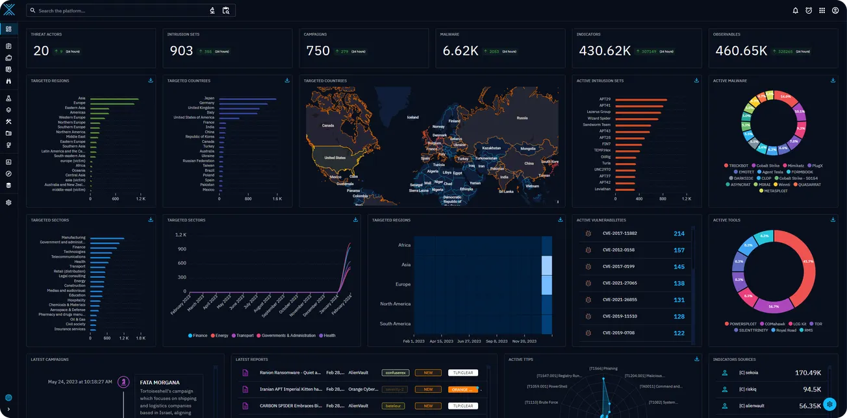Click the PlugX legend color dot
Viewport: 847px width, 418px height.
[x=811, y=166]
